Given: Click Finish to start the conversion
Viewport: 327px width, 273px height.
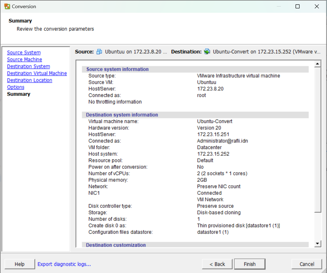Looking at the screenshot, I should [x=250, y=264].
